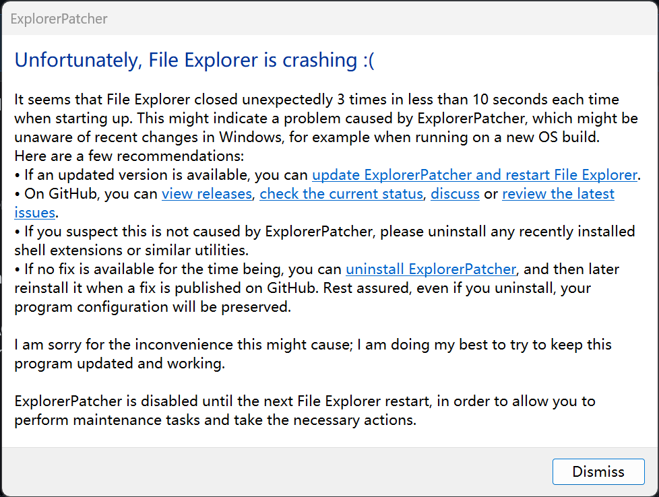Dismiss the crash warning dialog
The image size is (659, 497).
(x=598, y=471)
